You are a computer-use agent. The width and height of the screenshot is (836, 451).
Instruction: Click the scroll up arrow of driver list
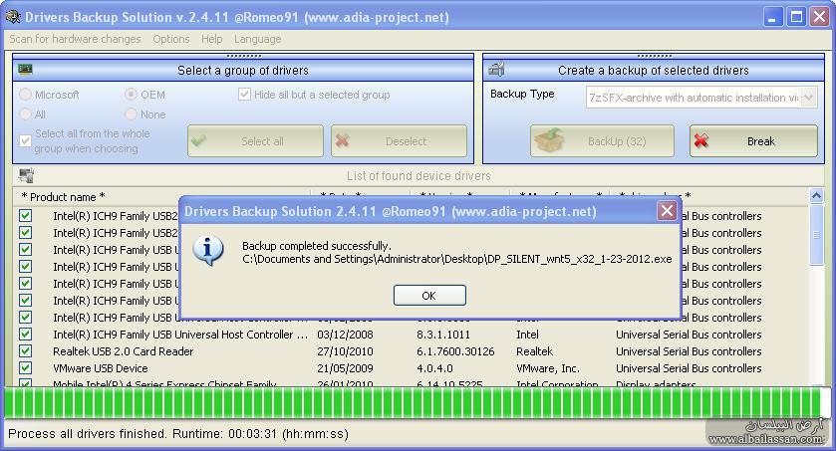click(816, 195)
